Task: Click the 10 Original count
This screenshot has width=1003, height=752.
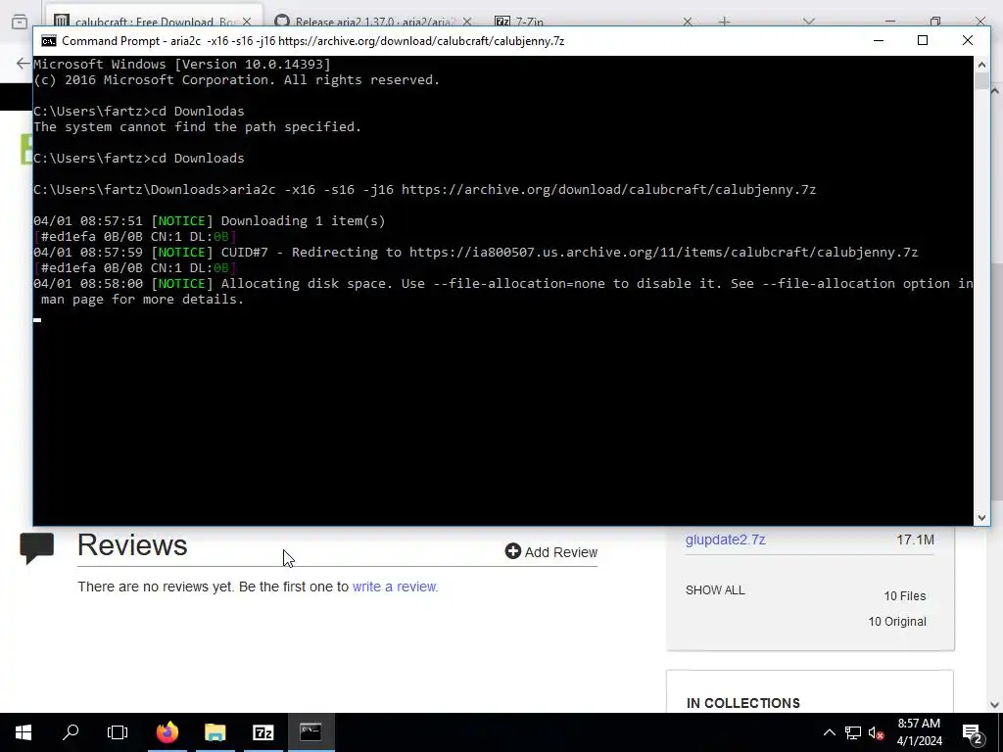Action: [x=897, y=622]
